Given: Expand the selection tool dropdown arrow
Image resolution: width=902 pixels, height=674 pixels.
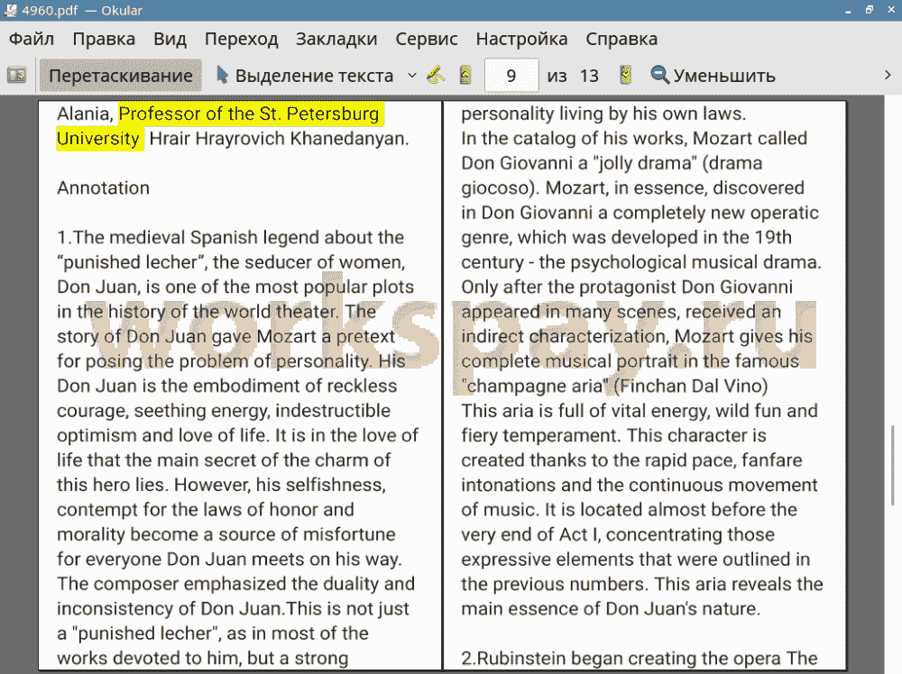Looking at the screenshot, I should (x=412, y=76).
